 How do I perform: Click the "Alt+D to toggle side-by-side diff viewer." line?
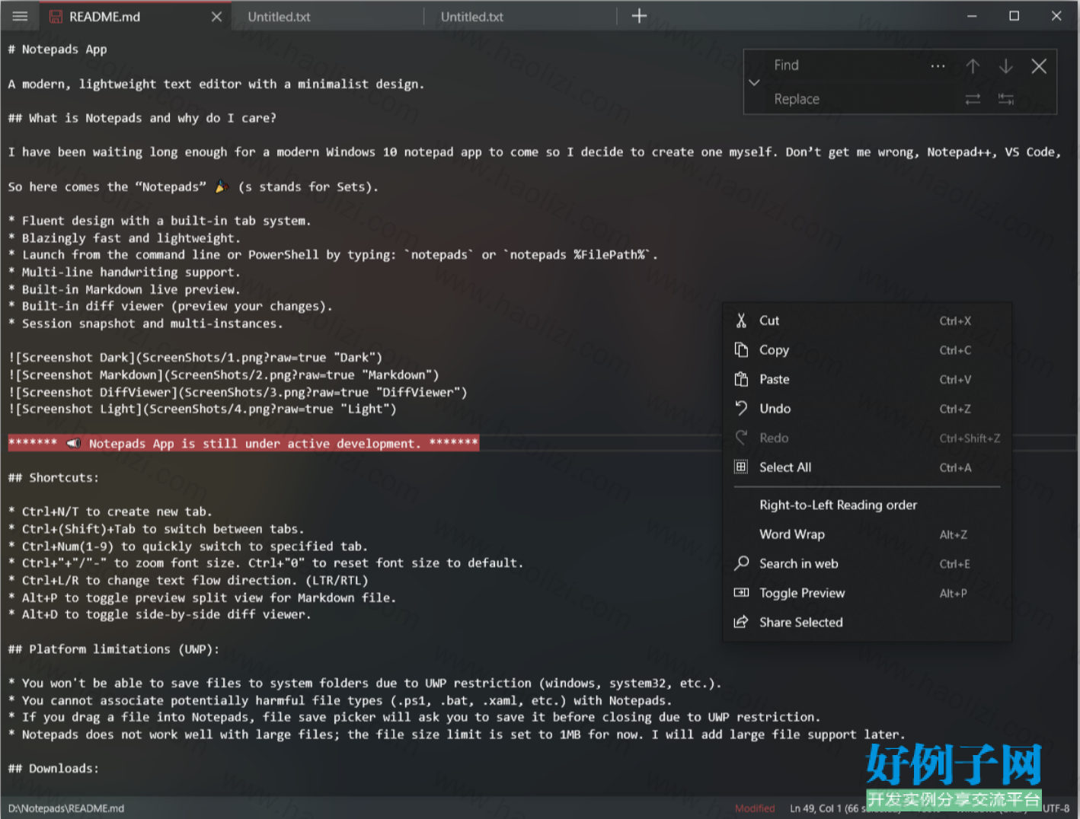click(159, 615)
